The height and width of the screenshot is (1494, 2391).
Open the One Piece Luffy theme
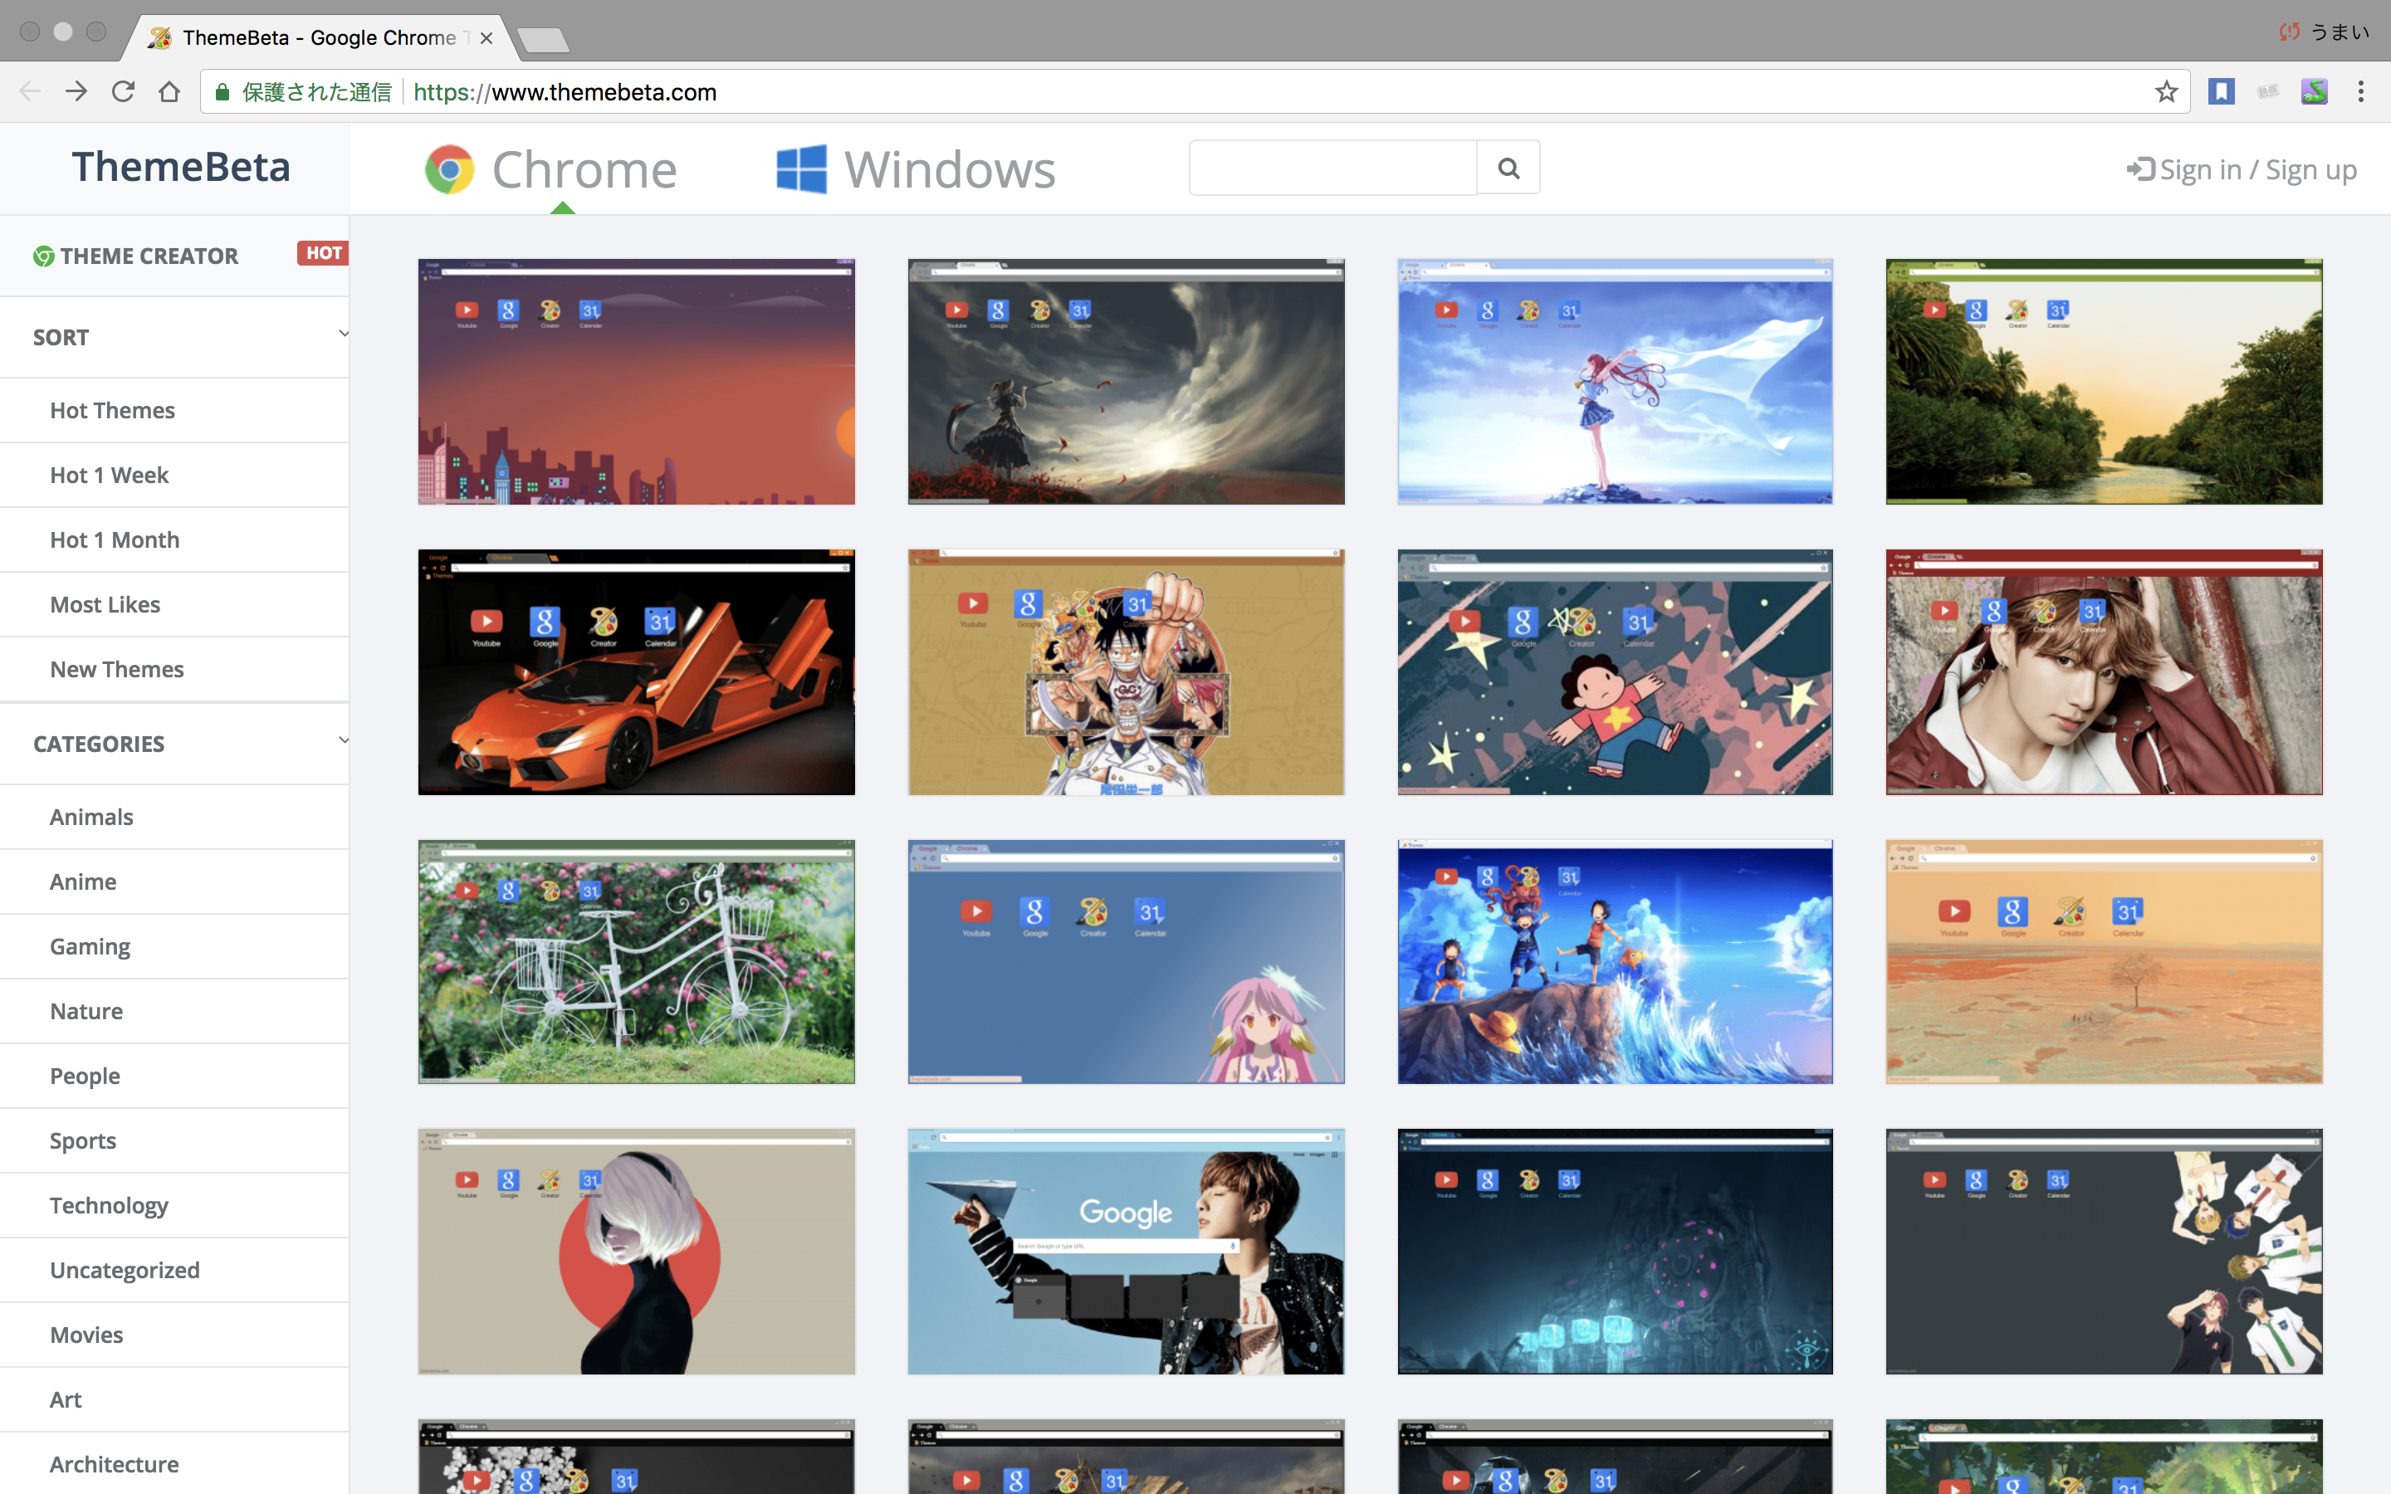point(1127,672)
